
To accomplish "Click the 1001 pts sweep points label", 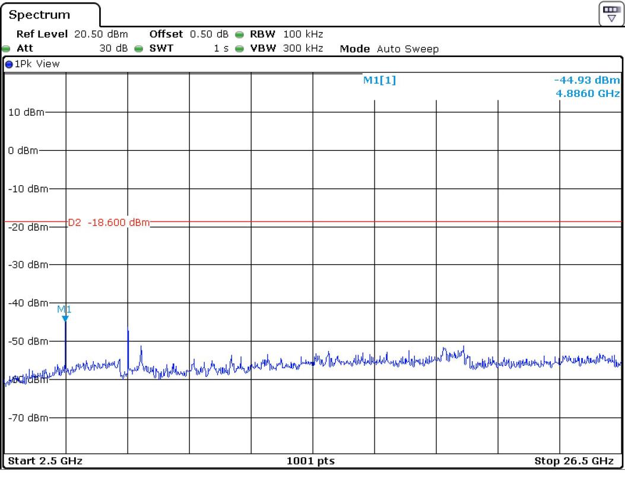I will pyautogui.click(x=311, y=461).
